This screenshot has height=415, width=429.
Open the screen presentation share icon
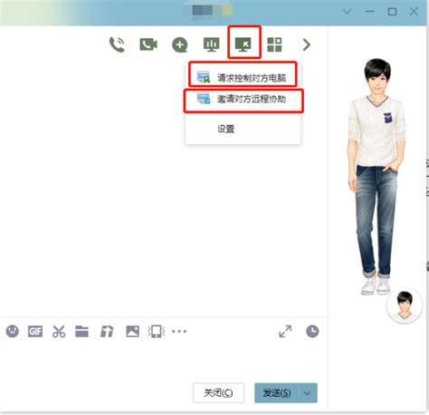(212, 44)
